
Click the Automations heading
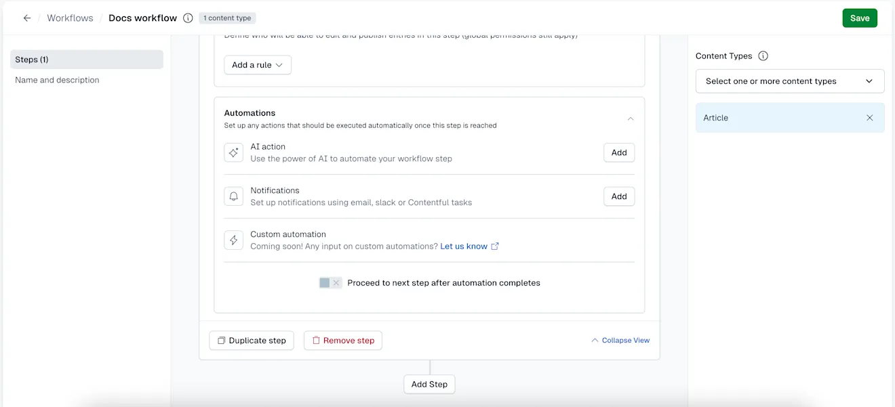coord(250,113)
